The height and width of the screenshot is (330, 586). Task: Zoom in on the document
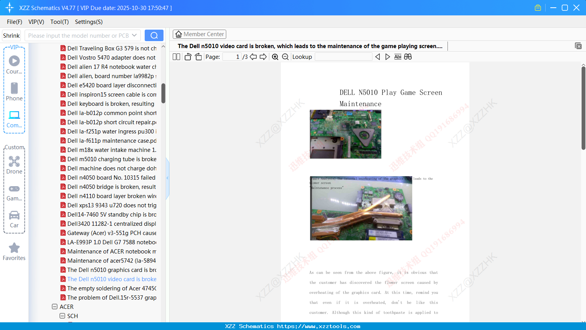pyautogui.click(x=275, y=57)
